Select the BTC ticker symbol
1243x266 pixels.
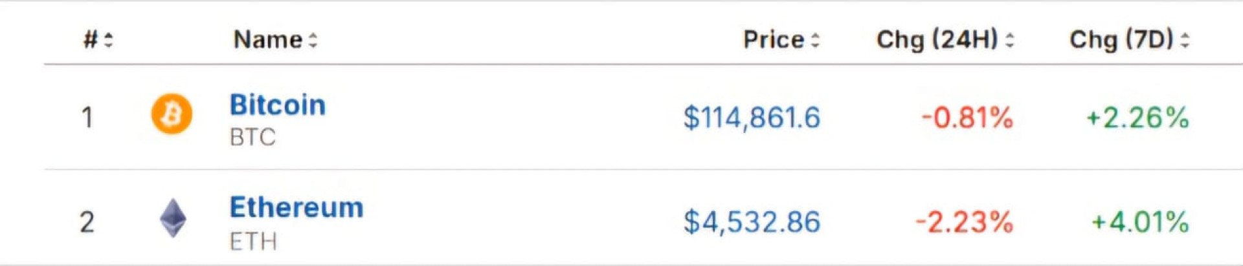click(x=252, y=138)
